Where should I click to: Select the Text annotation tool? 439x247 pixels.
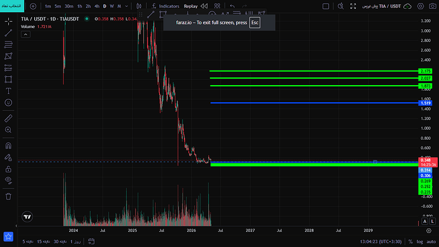click(x=8, y=91)
